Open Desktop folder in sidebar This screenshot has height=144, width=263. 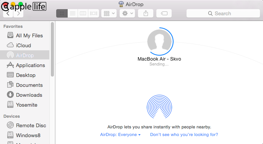[25, 75]
